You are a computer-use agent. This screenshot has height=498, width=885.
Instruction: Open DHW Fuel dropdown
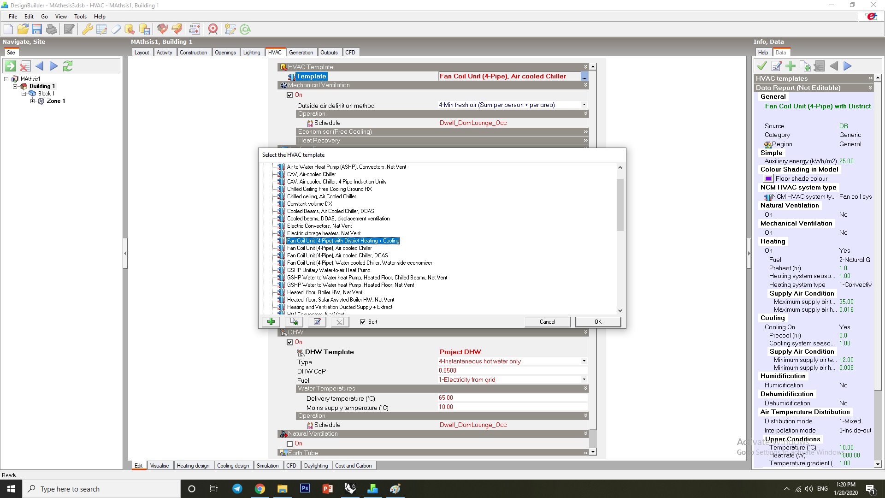coord(584,379)
